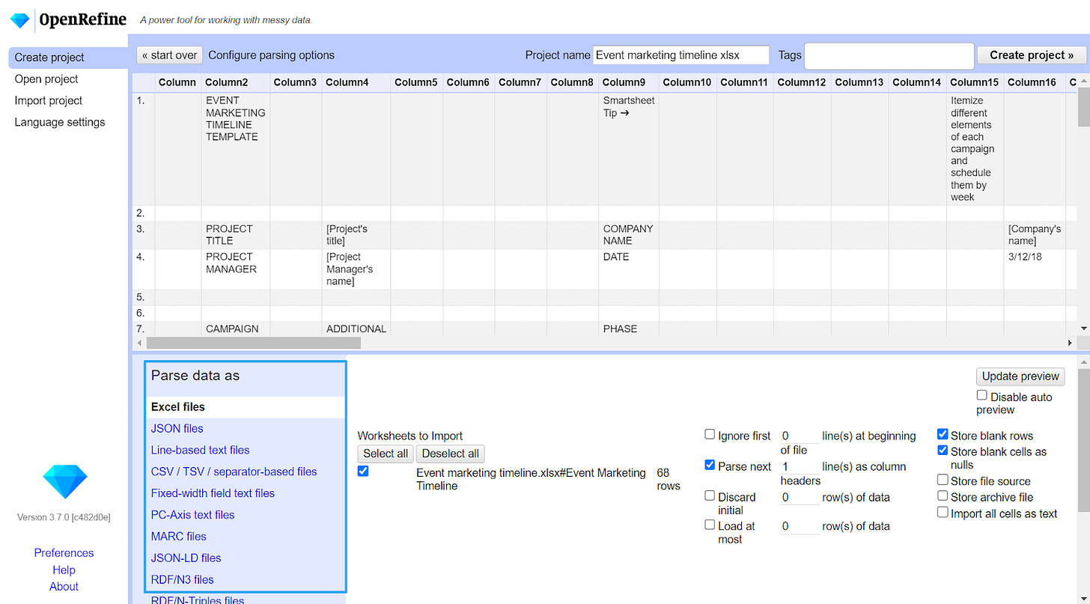Open Language settings
The image size is (1090, 604).
(60, 122)
